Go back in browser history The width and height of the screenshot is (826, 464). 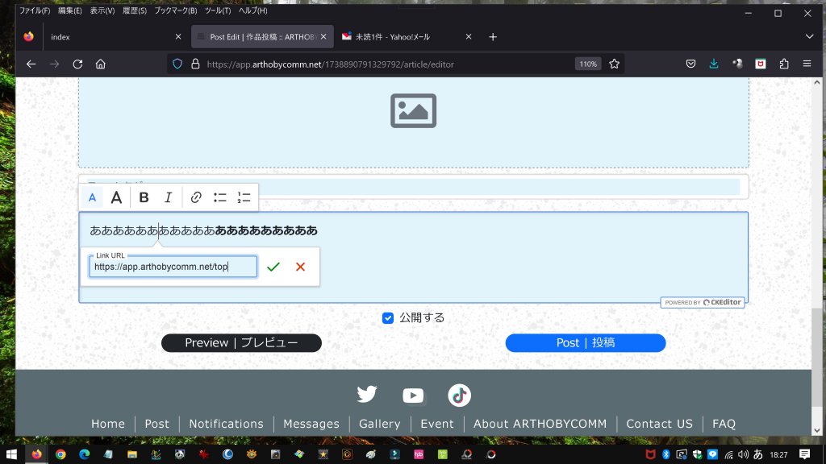coord(31,64)
